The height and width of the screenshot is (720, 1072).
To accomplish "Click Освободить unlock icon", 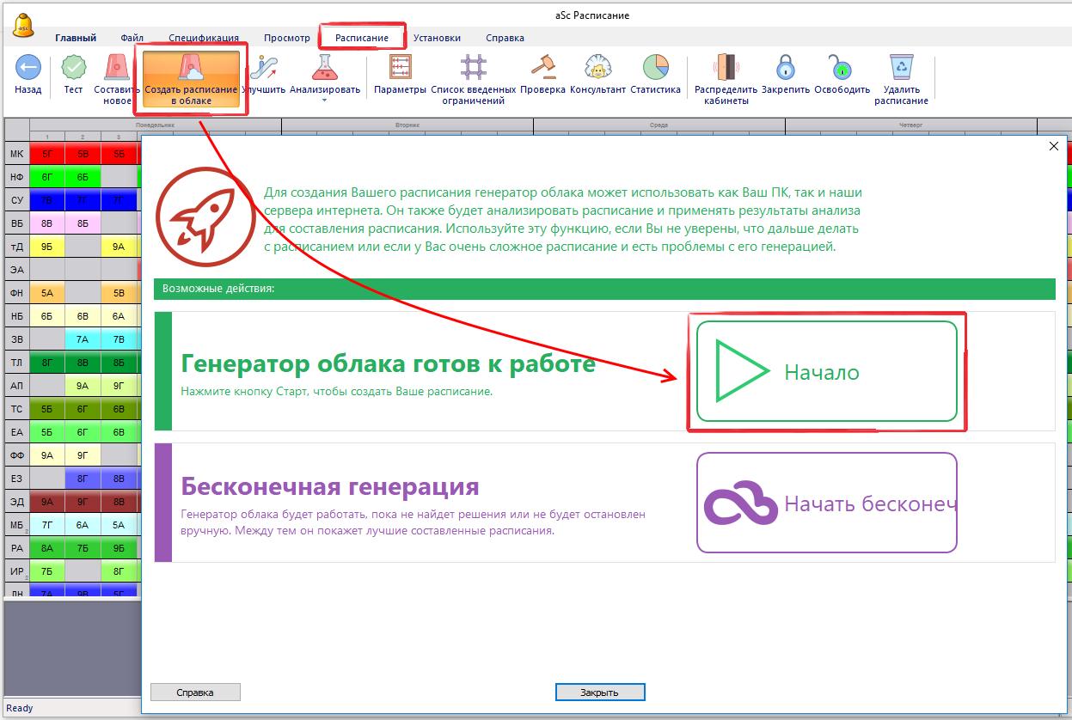I will pyautogui.click(x=841, y=69).
